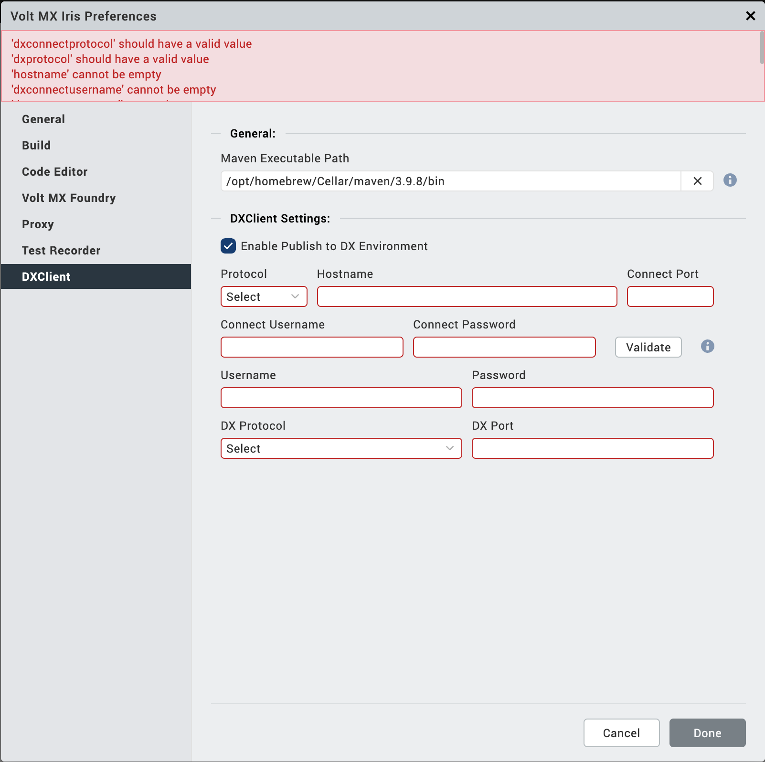Viewport: 765px width, 762px height.
Task: Open the General preferences tab
Action: click(x=43, y=119)
